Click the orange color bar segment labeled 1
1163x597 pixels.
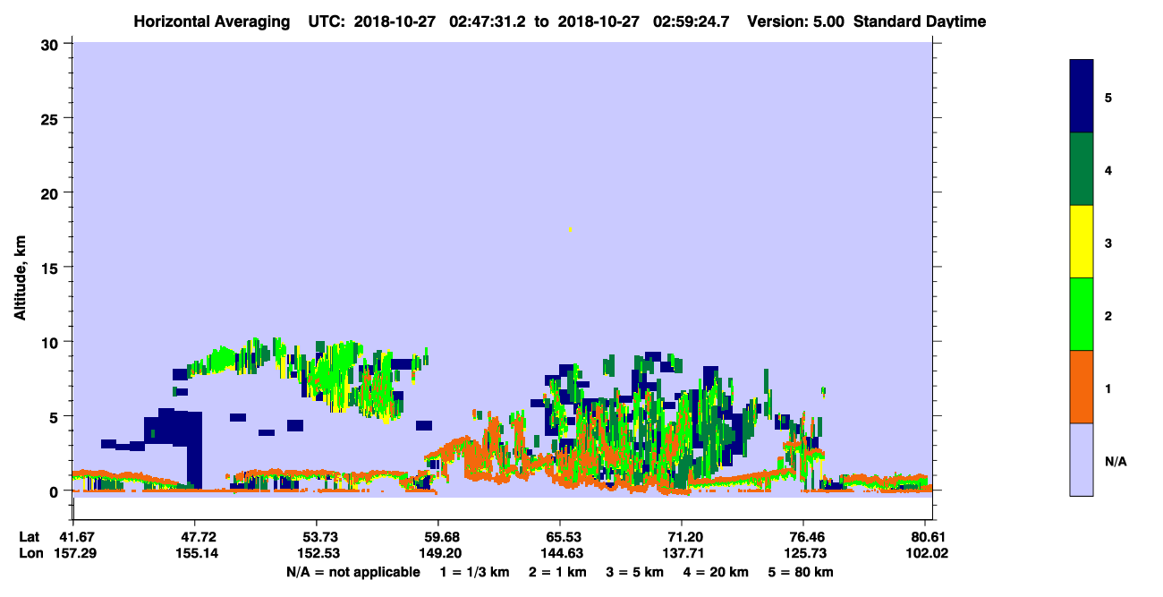1081,387
